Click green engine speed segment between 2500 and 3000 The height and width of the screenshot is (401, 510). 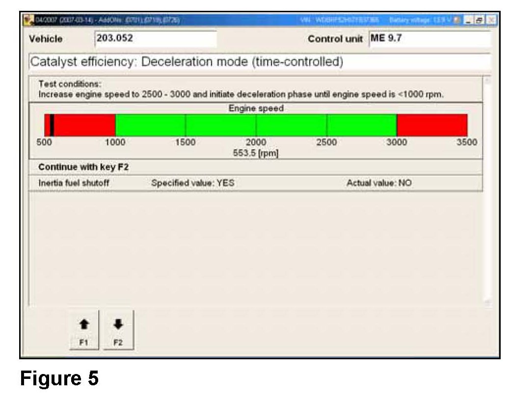coord(362,125)
